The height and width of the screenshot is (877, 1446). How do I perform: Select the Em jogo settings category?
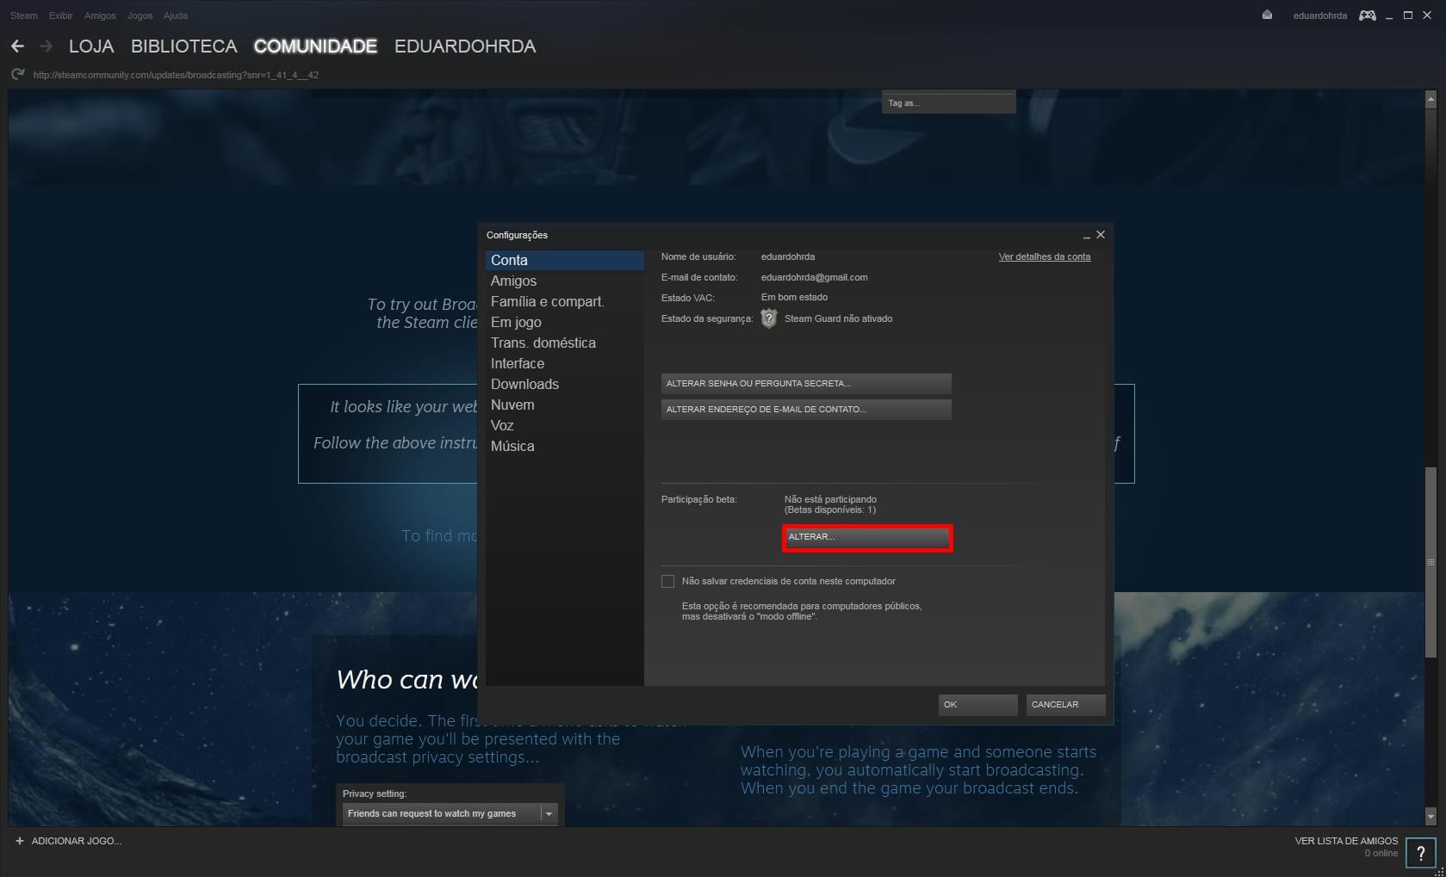(565, 322)
